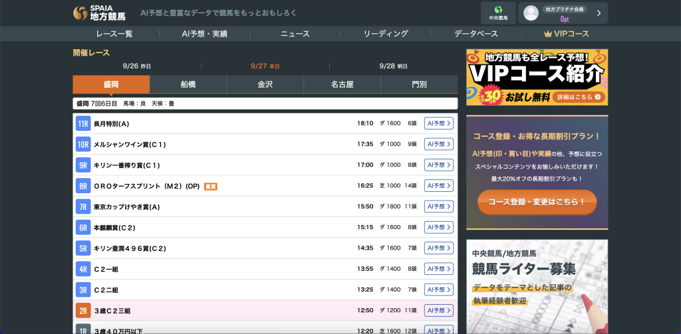Select the 11R race number badge
The image size is (681, 334).
tap(82, 124)
